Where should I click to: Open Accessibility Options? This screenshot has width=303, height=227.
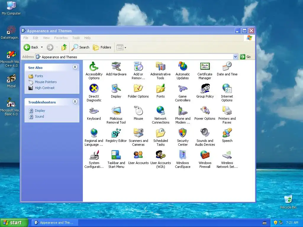[x=94, y=71]
